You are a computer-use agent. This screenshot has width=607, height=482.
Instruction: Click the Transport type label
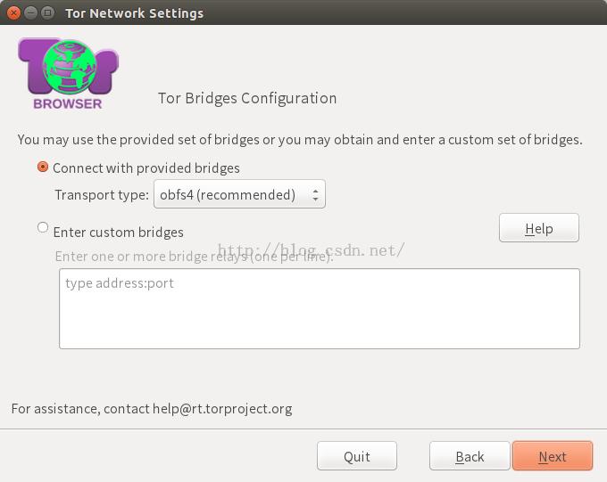[102, 195]
